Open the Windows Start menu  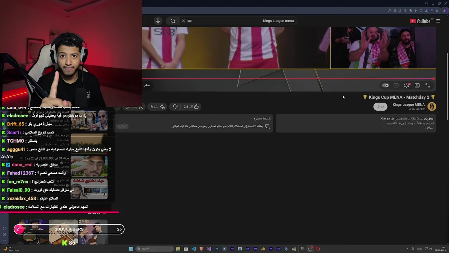point(131,249)
